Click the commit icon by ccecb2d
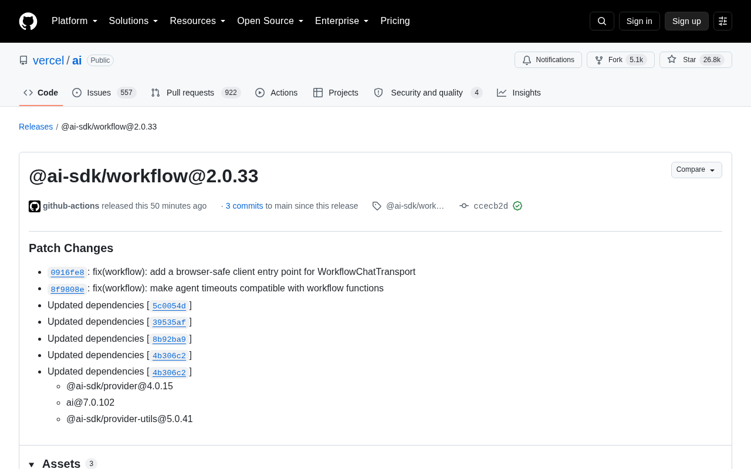Screen dimensions: 751x469 [464, 206]
